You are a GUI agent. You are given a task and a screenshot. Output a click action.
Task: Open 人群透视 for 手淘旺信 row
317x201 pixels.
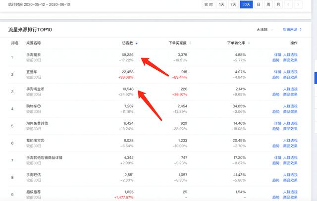(290, 175)
